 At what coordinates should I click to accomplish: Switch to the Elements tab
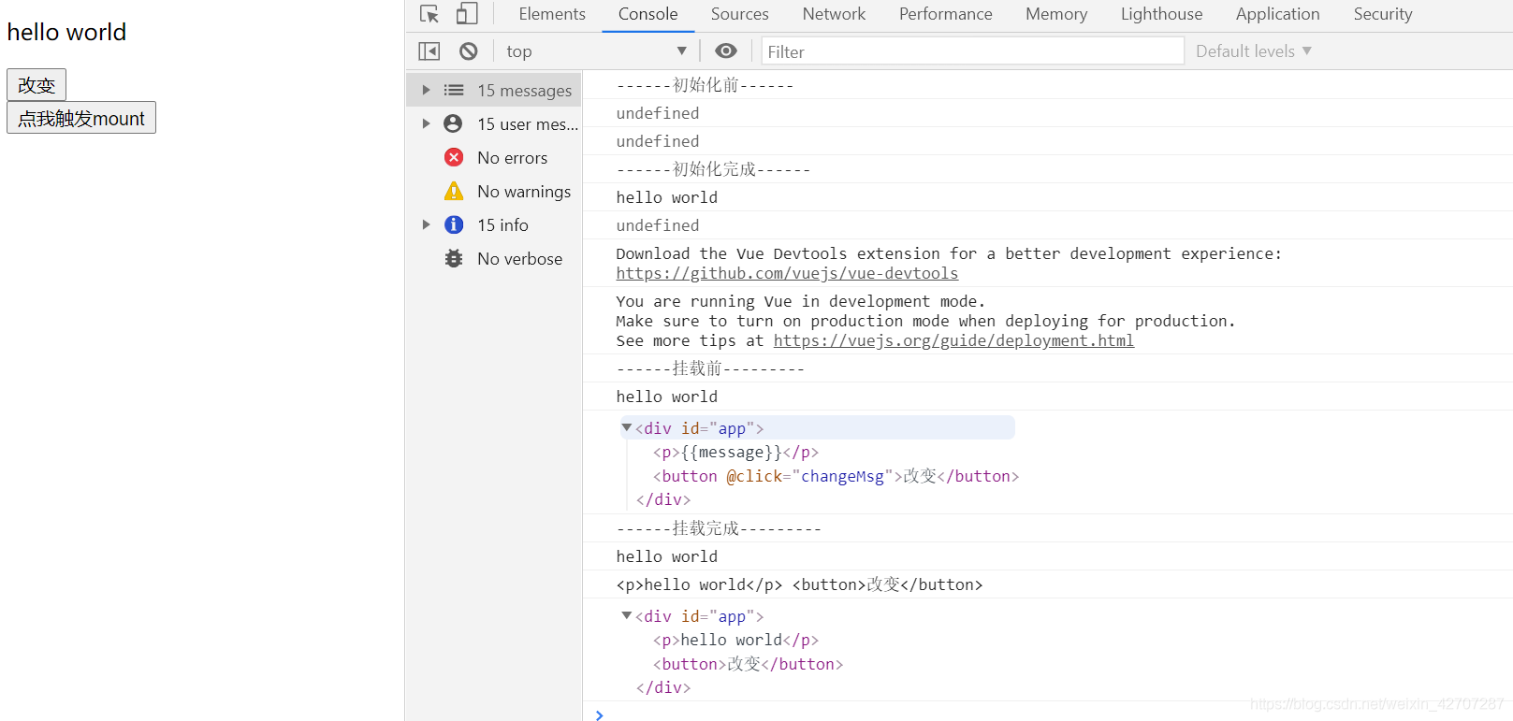point(552,14)
